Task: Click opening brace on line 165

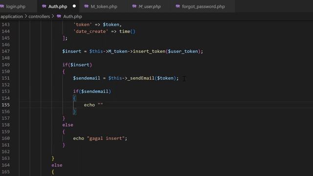Action: click(x=53, y=172)
